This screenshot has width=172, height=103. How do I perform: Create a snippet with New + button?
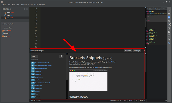click(34, 56)
